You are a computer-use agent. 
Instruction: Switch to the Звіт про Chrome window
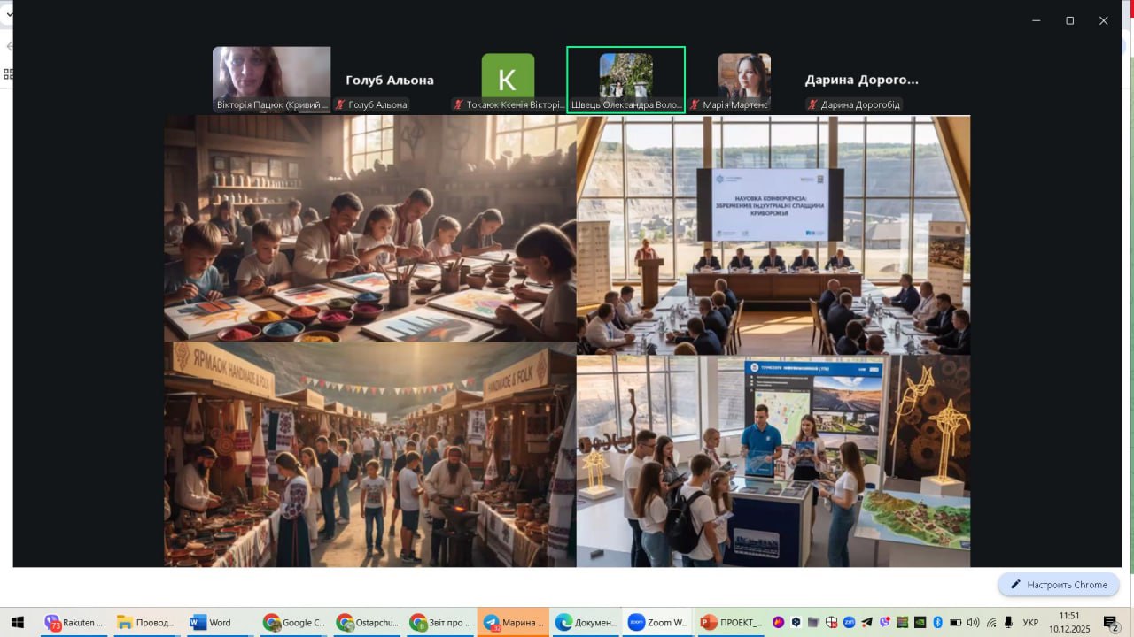click(439, 622)
